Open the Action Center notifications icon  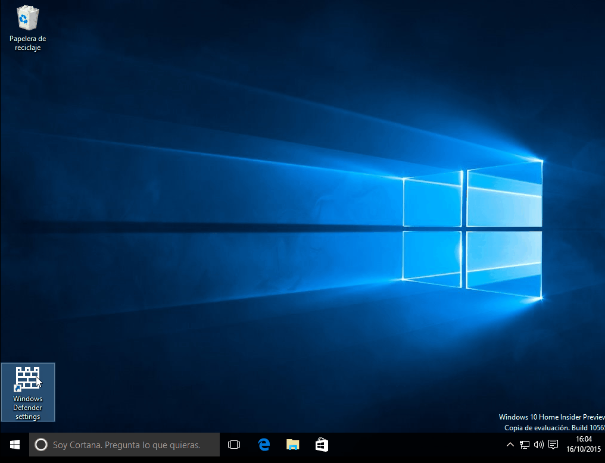coord(553,445)
